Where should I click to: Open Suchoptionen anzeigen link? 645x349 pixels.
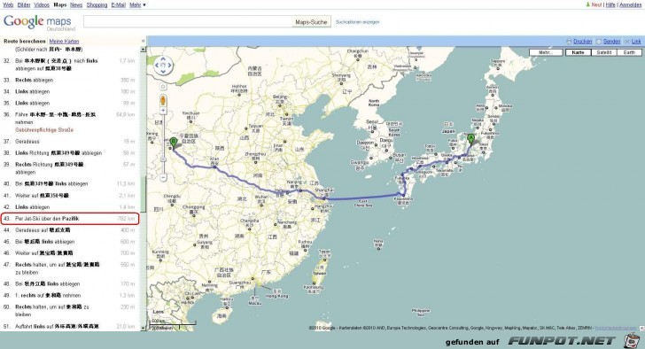click(357, 22)
